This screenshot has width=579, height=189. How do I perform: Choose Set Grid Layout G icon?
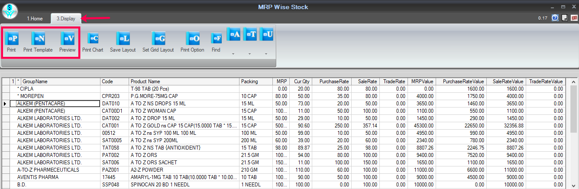(x=158, y=39)
